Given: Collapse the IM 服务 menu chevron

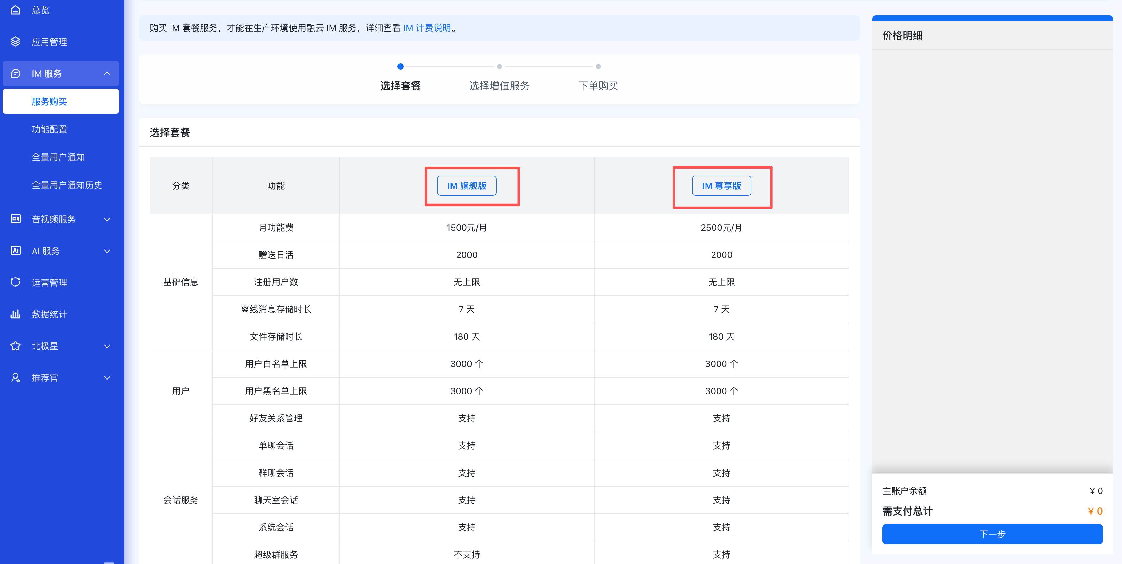Looking at the screenshot, I should point(107,74).
